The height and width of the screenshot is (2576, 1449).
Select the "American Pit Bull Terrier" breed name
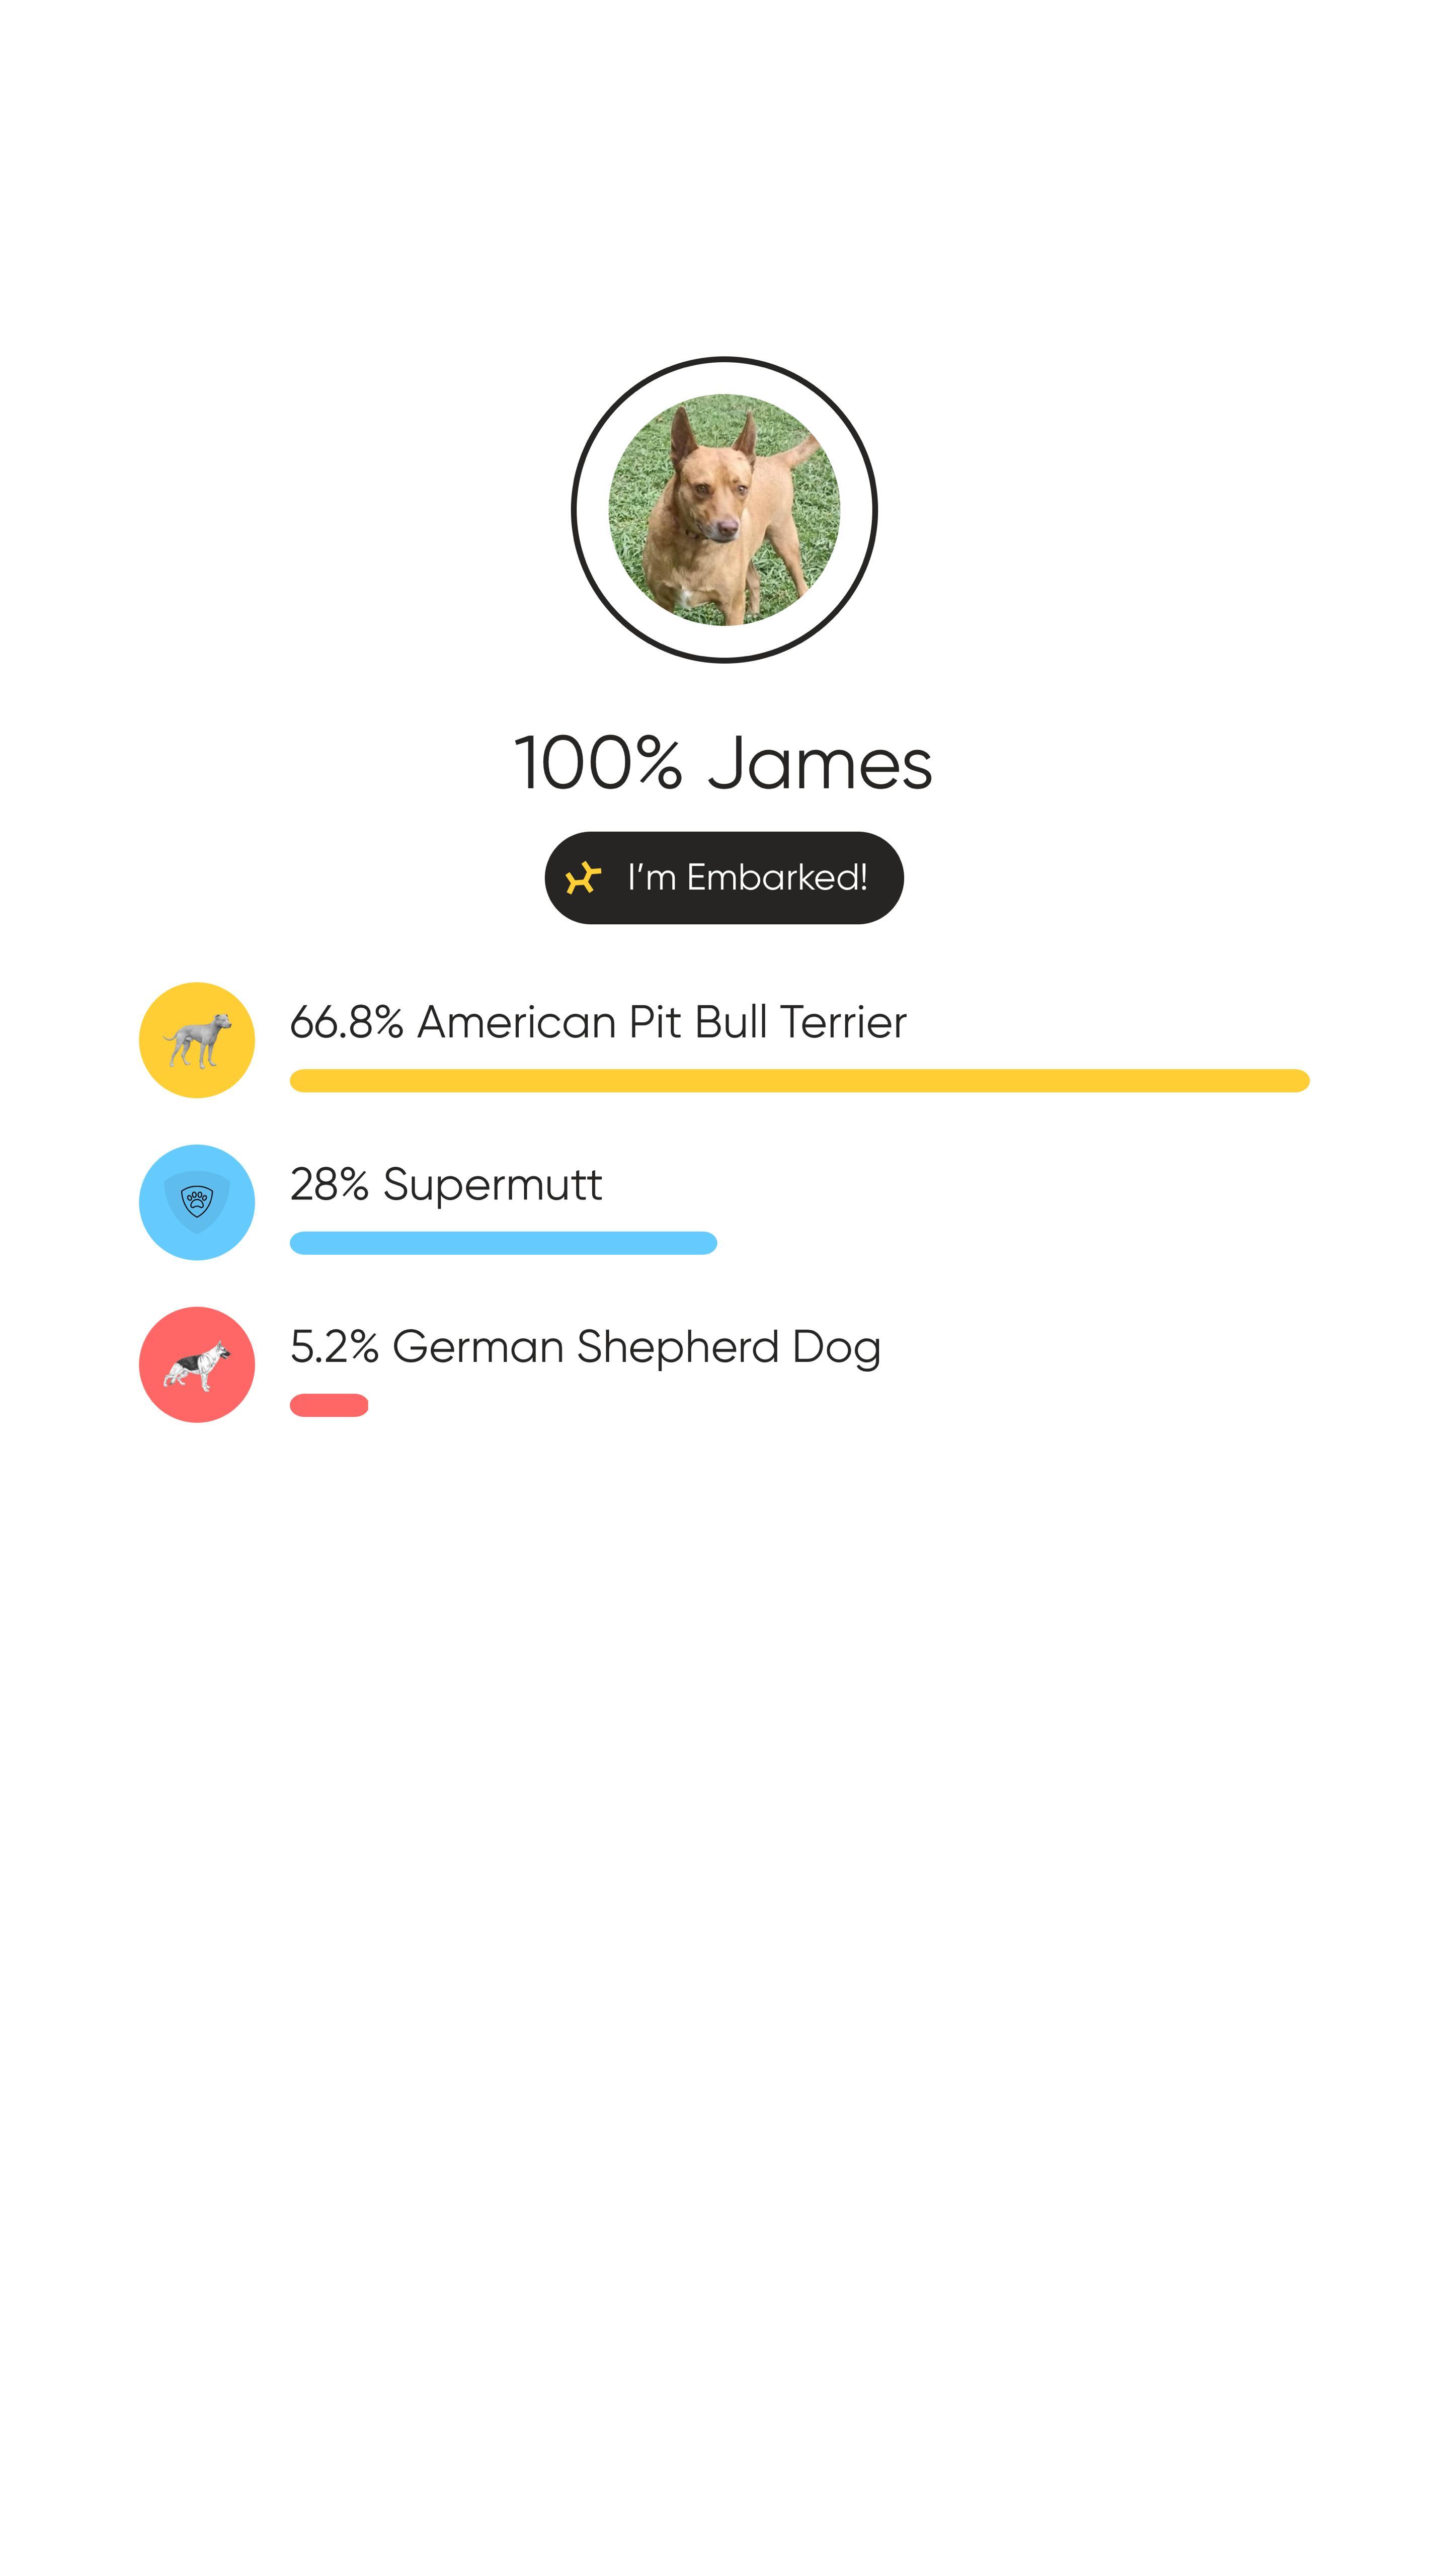(x=662, y=1022)
